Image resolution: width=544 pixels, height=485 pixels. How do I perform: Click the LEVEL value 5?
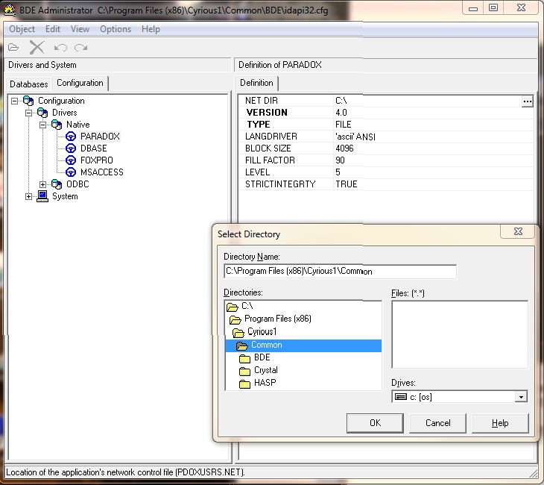[338, 172]
